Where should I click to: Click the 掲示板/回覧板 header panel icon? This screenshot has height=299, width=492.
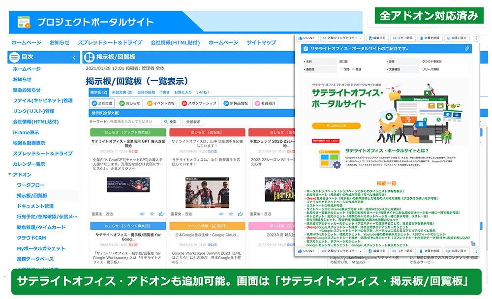pyautogui.click(x=90, y=57)
